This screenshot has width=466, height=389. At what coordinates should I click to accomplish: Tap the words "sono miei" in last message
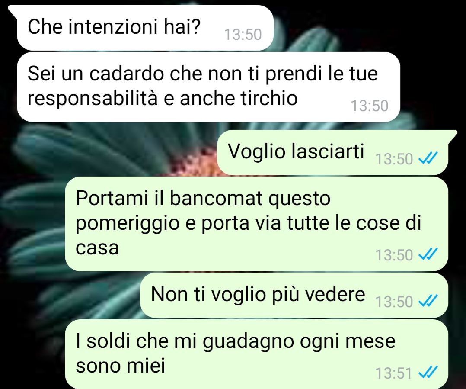coord(120,366)
